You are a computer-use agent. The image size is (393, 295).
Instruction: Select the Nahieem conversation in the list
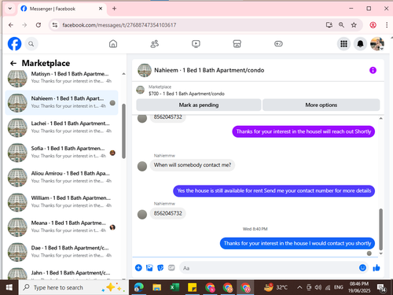click(61, 102)
